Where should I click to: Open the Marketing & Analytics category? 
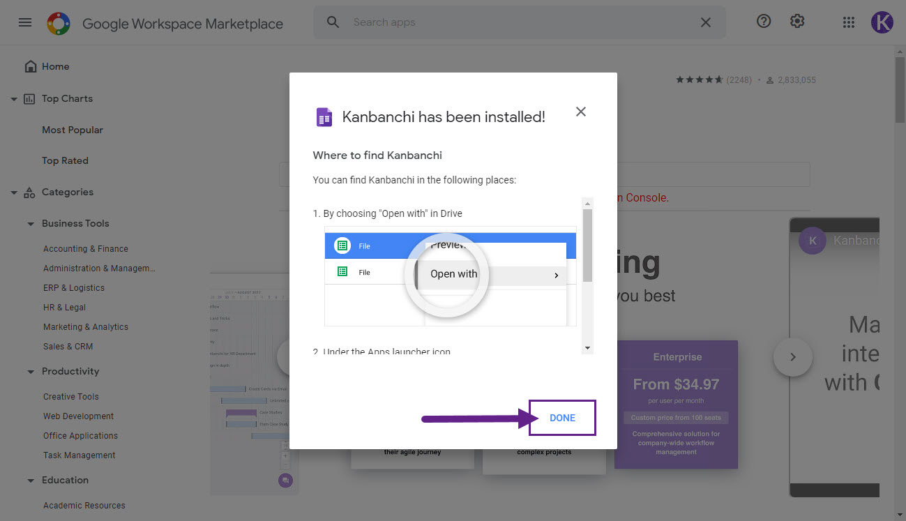point(86,327)
